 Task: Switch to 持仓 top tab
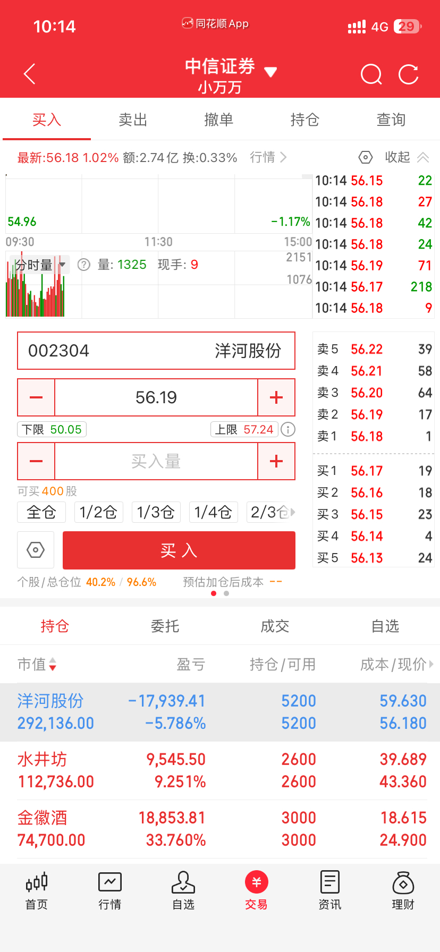click(x=305, y=120)
